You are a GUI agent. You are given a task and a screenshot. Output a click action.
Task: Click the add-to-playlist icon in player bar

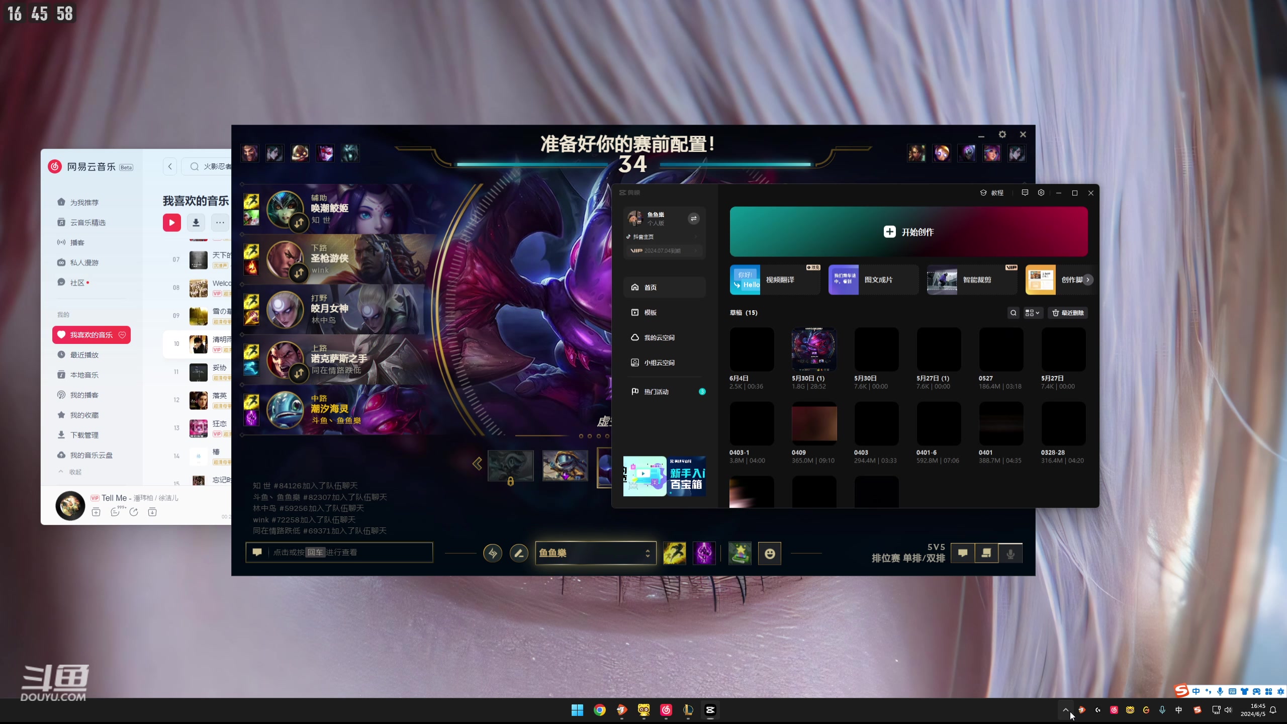(96, 512)
